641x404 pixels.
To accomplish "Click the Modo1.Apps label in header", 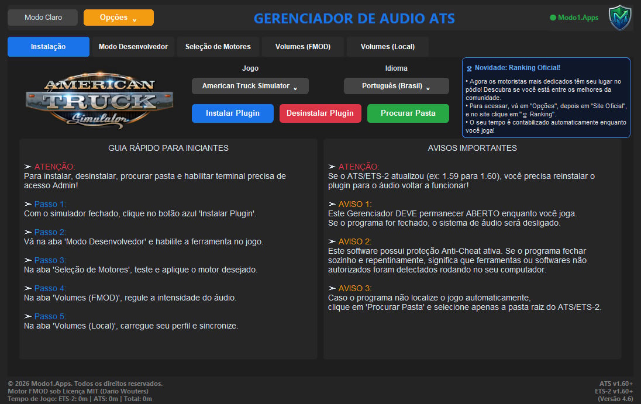I will point(578,18).
